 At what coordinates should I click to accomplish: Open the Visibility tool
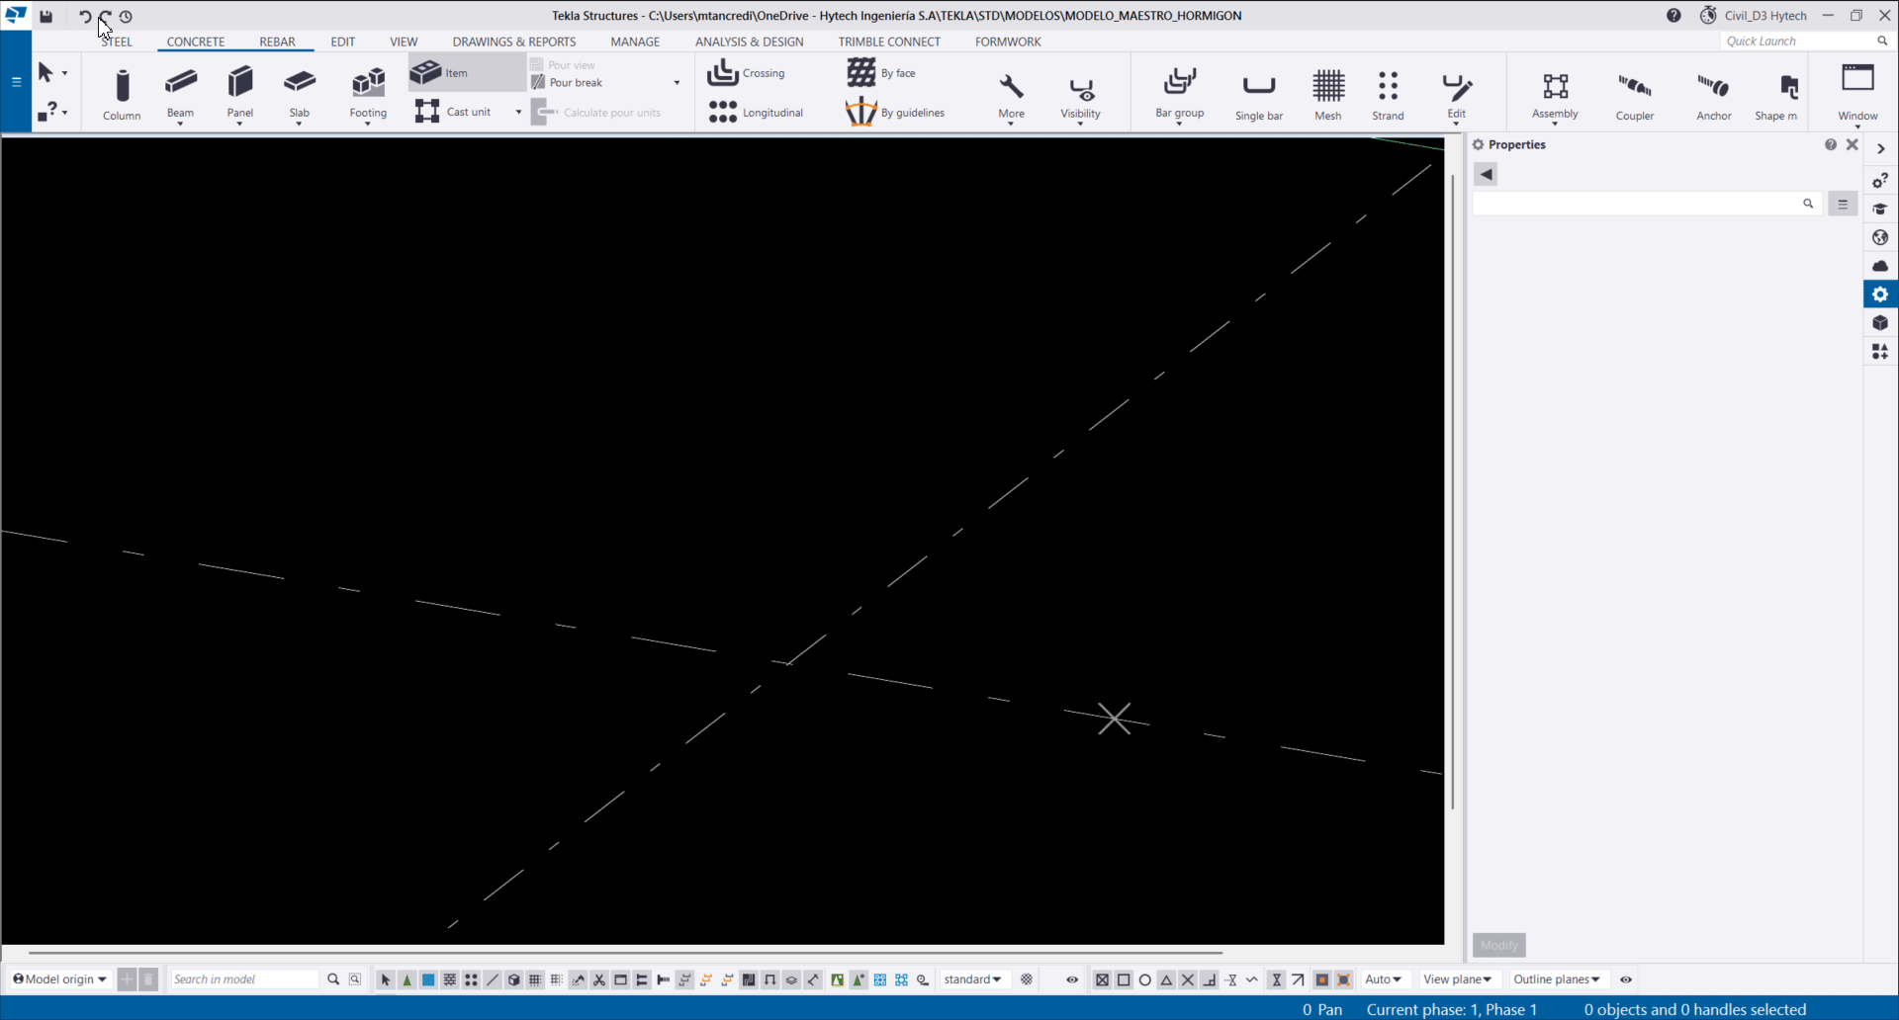[x=1080, y=94]
